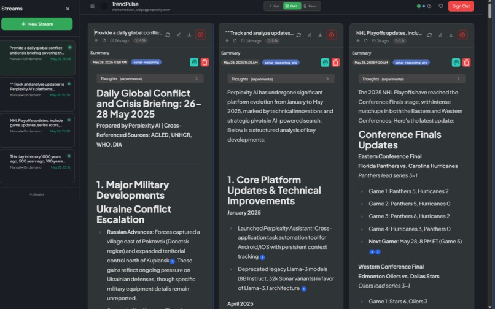The width and height of the screenshot is (495, 309).
Task: Click the 4.9k token badge on conflict card
Action: [x=140, y=40]
